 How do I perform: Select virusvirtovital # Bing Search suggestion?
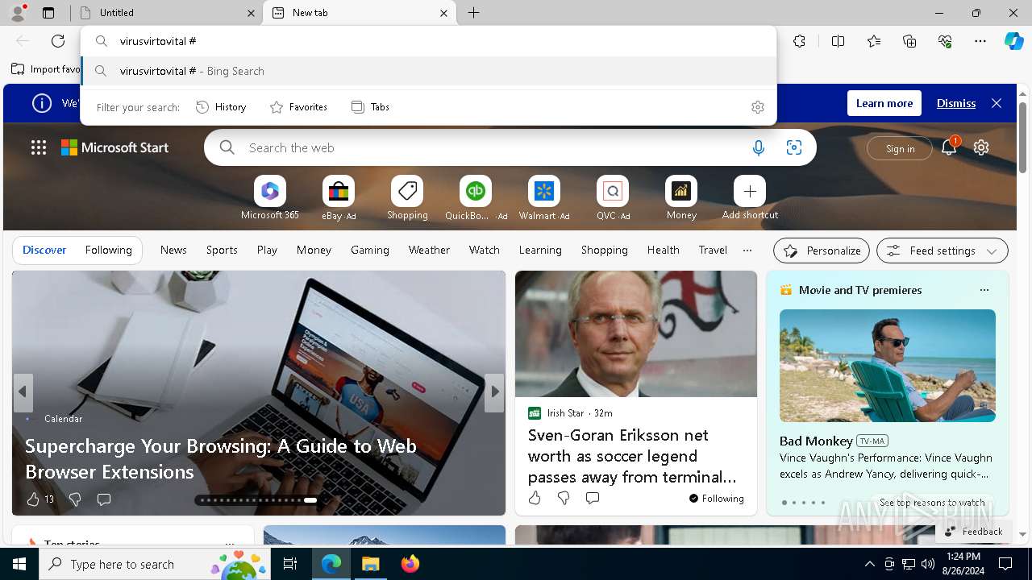pyautogui.click(x=429, y=71)
